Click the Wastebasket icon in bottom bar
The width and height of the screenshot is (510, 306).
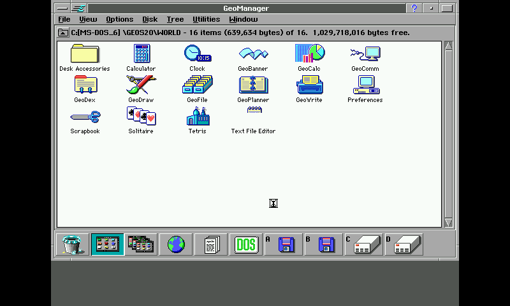tap(72, 245)
